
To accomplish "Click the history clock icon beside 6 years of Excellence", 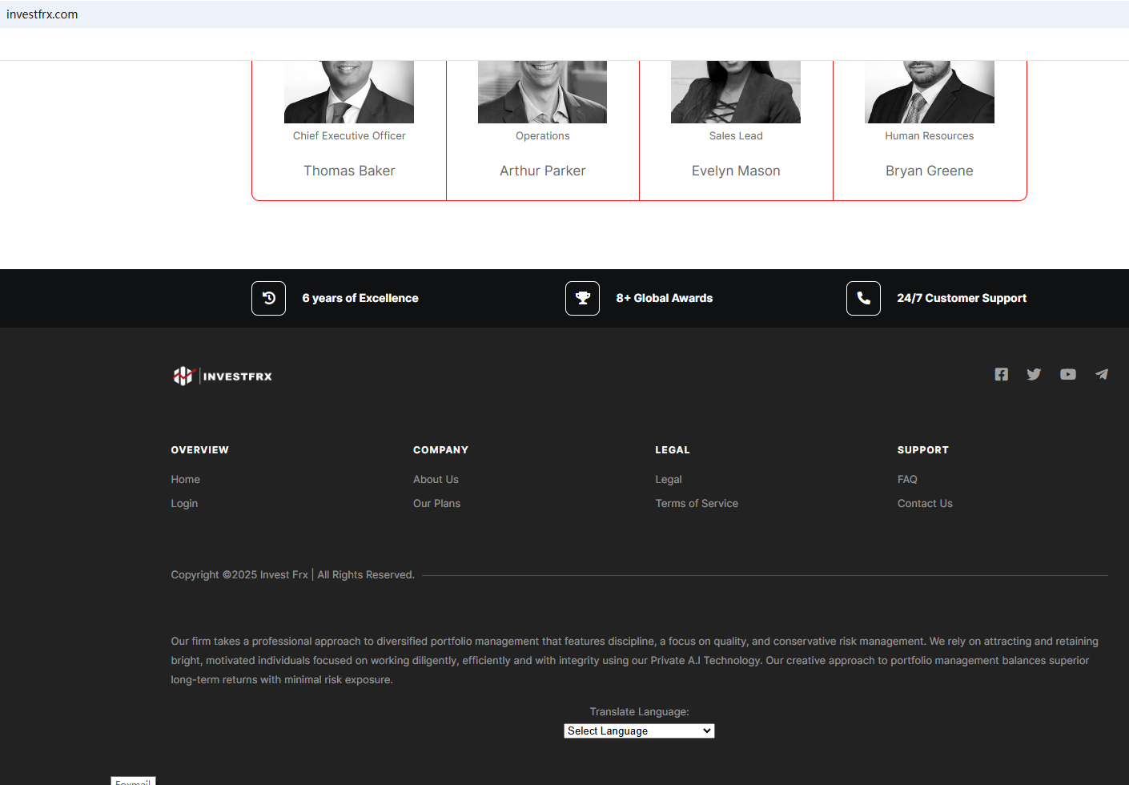I will (x=268, y=298).
